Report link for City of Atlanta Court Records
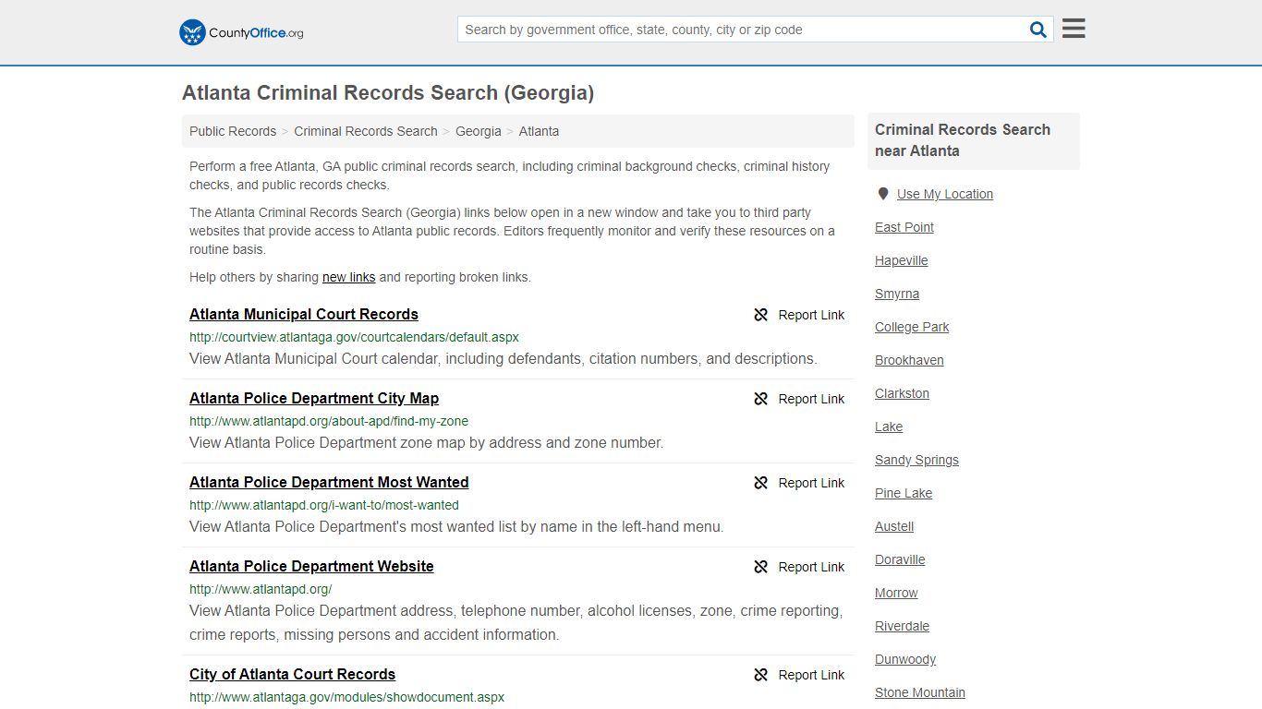 point(800,675)
